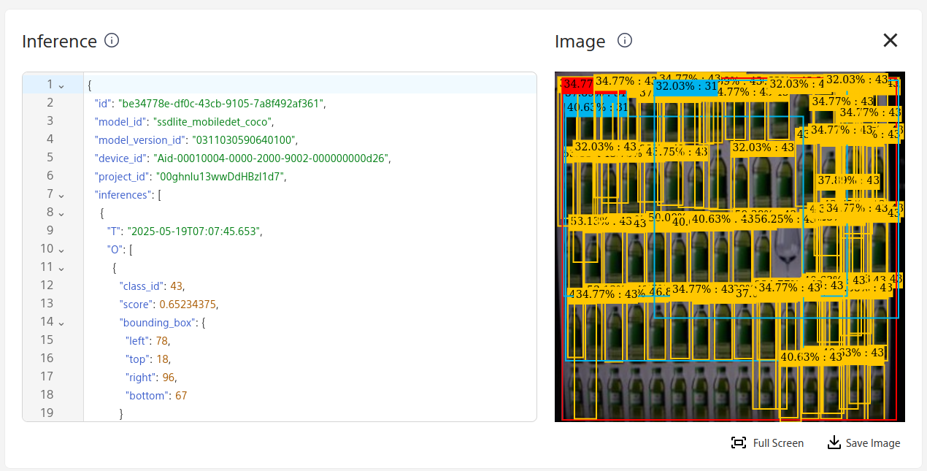Click the Full Screen label text

778,443
